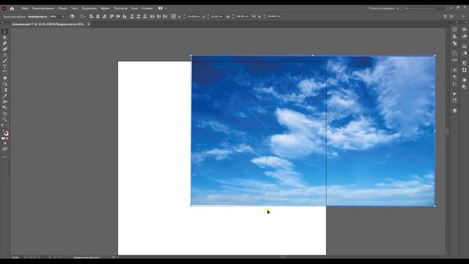Screen dimensions: 469x264
Task: Select the Direct Selection tool
Action: pyautogui.click(x=5, y=37)
